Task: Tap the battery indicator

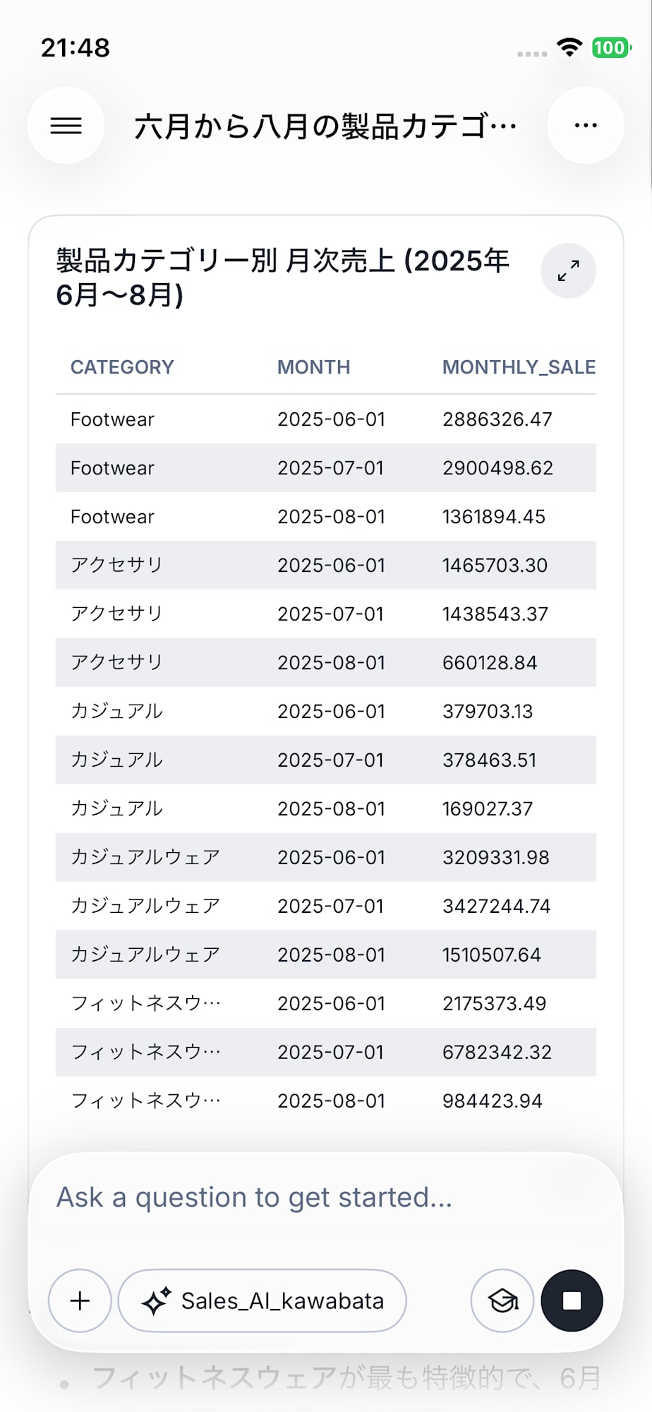Action: [612, 47]
